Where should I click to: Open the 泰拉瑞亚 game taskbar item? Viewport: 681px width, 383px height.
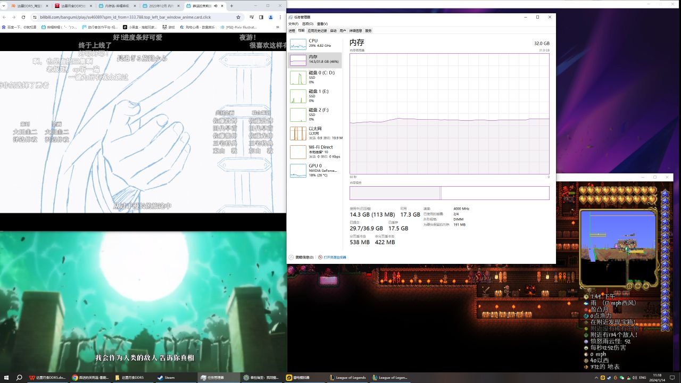coord(262,378)
